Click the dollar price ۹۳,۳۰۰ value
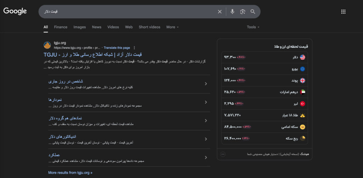The width and height of the screenshot is (363, 178). tap(230, 57)
